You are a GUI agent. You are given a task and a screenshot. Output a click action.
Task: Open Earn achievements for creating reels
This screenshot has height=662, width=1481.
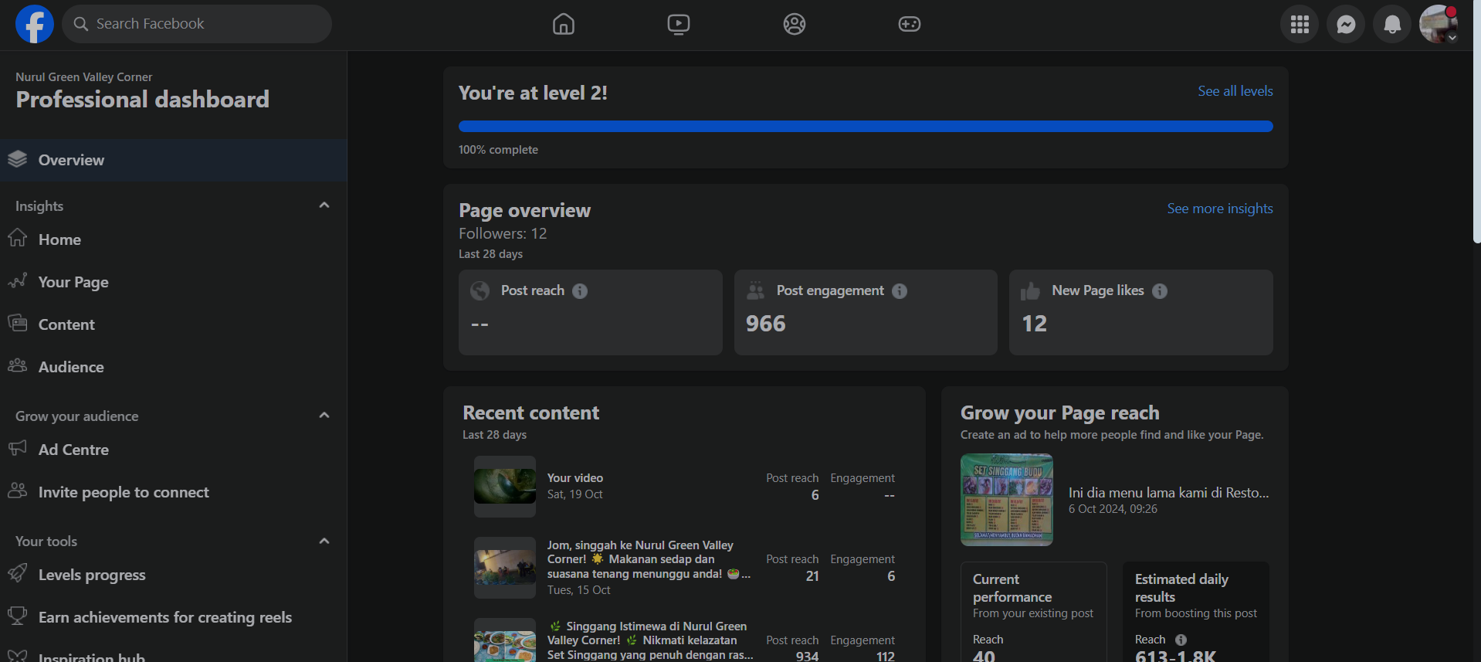point(174,617)
